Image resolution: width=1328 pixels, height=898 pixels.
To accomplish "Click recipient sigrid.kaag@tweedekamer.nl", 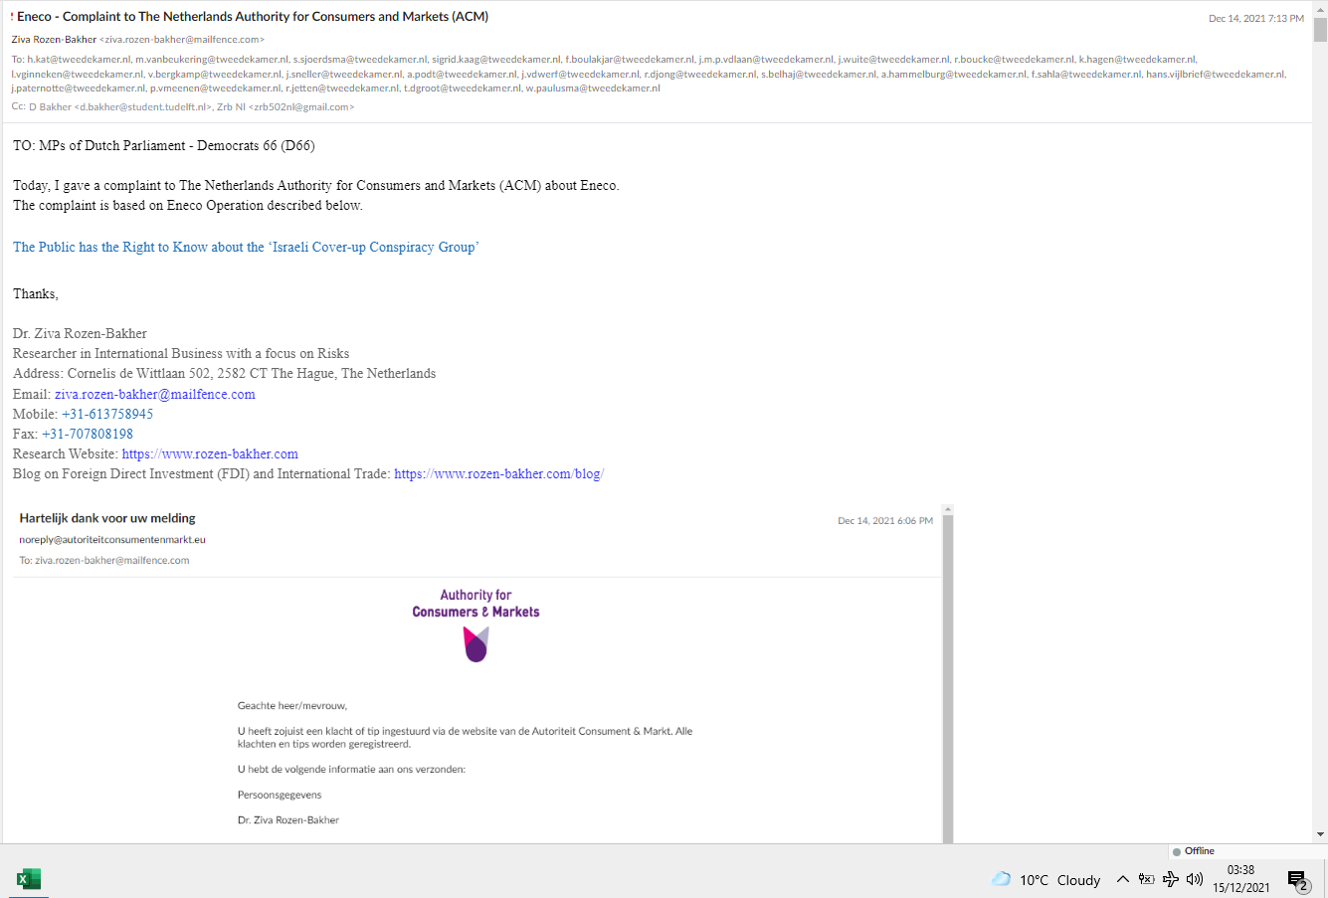I will [496, 60].
